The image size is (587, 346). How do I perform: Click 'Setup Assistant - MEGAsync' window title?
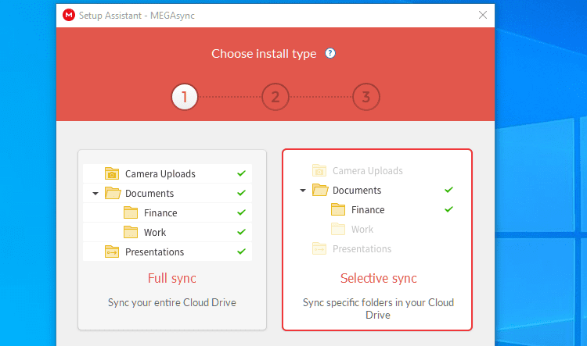(137, 16)
